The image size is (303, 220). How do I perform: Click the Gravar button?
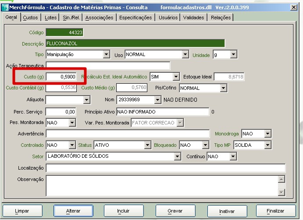(175, 211)
